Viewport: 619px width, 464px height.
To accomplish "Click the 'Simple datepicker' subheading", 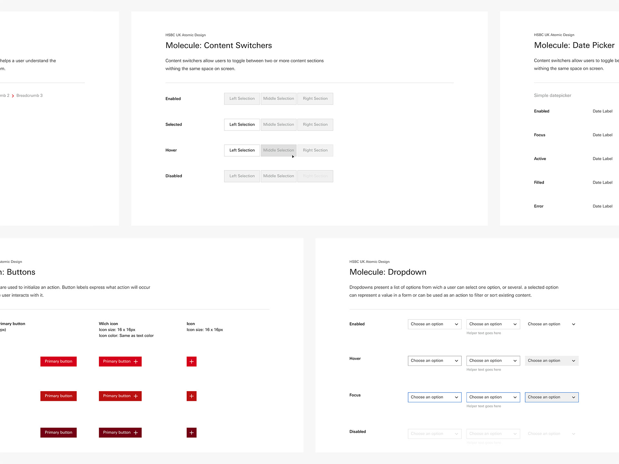I will (553, 95).
